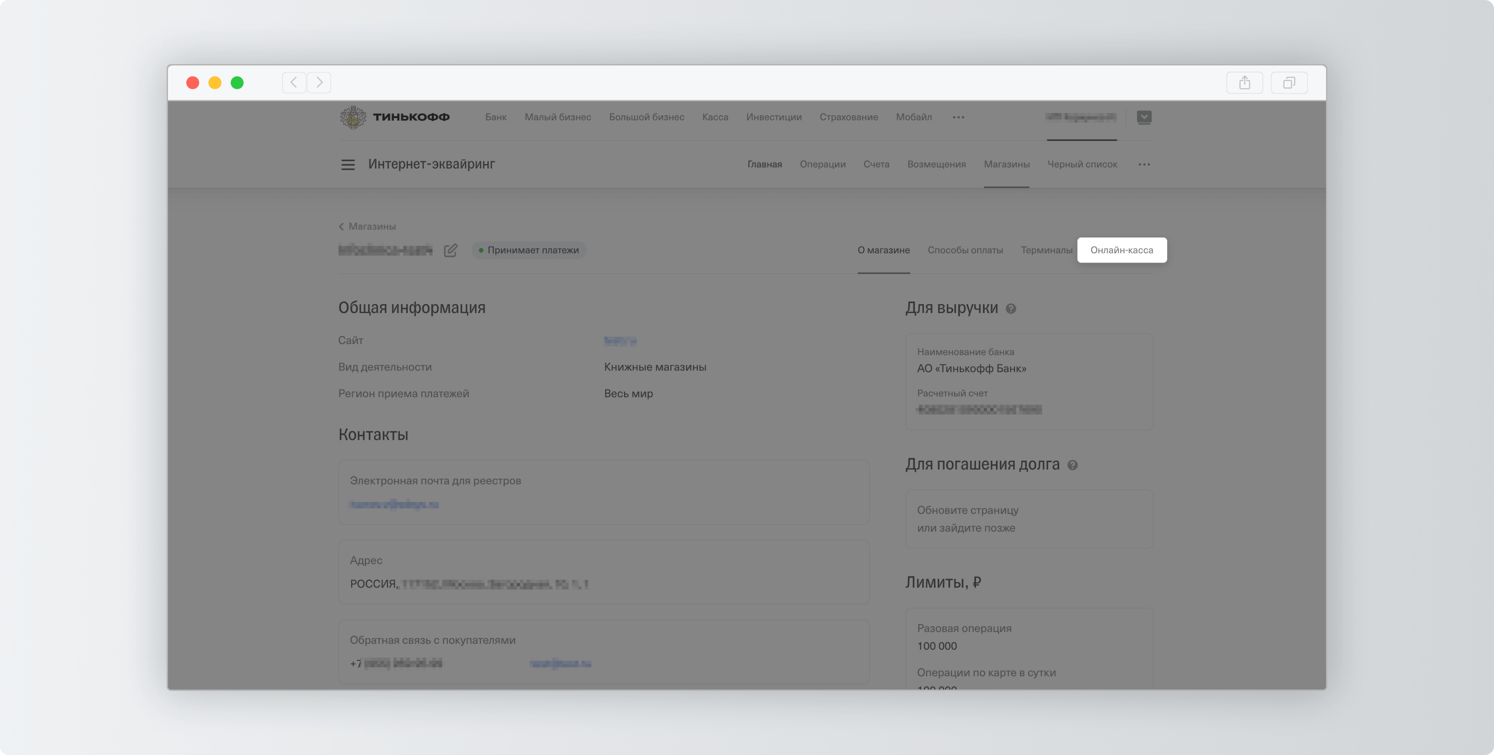Click the Адрес card starting with РОССИЯ
Screen dimensions: 1494x755
(x=604, y=572)
